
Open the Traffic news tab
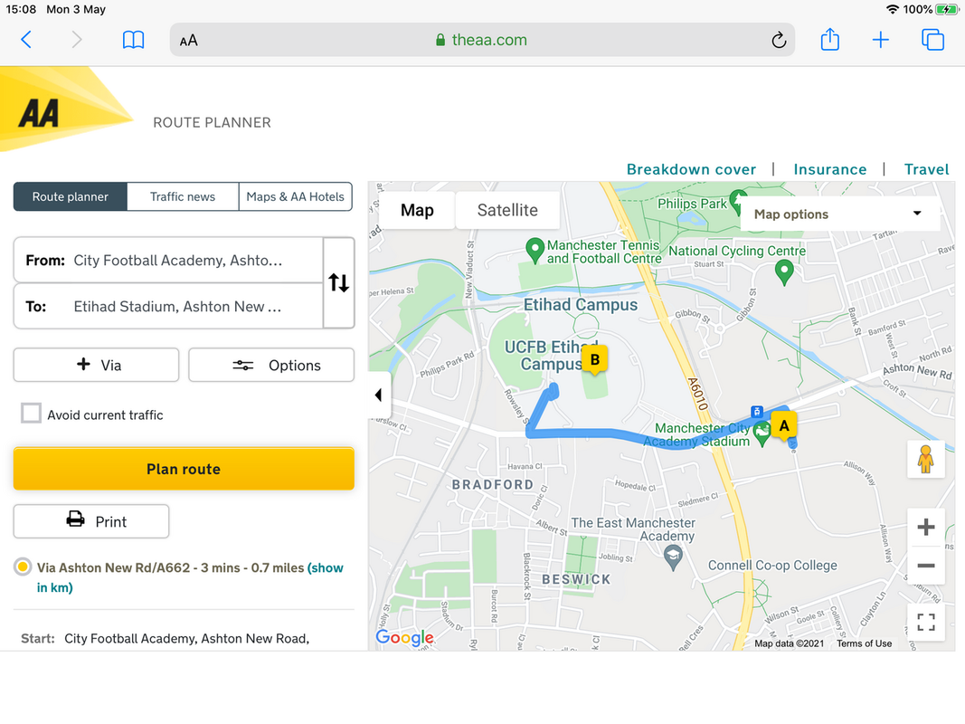pos(183,196)
